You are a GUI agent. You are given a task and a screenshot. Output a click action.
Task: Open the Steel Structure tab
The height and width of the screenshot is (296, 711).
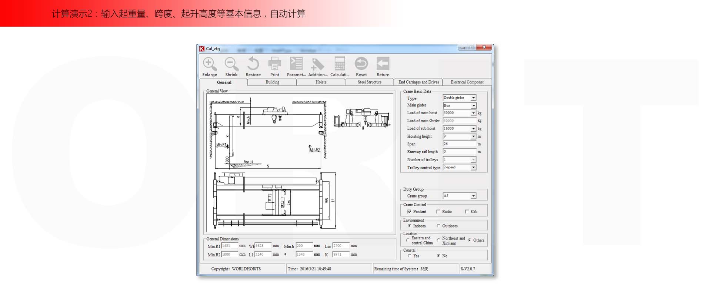pyautogui.click(x=369, y=82)
